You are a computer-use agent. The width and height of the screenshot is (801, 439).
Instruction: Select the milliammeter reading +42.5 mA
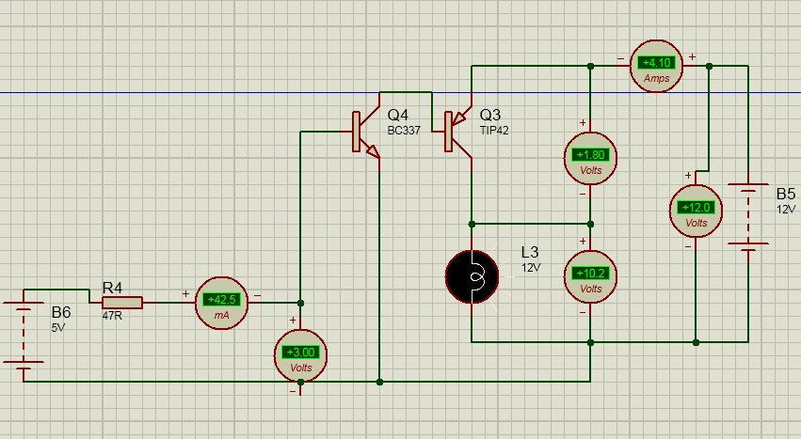point(222,303)
